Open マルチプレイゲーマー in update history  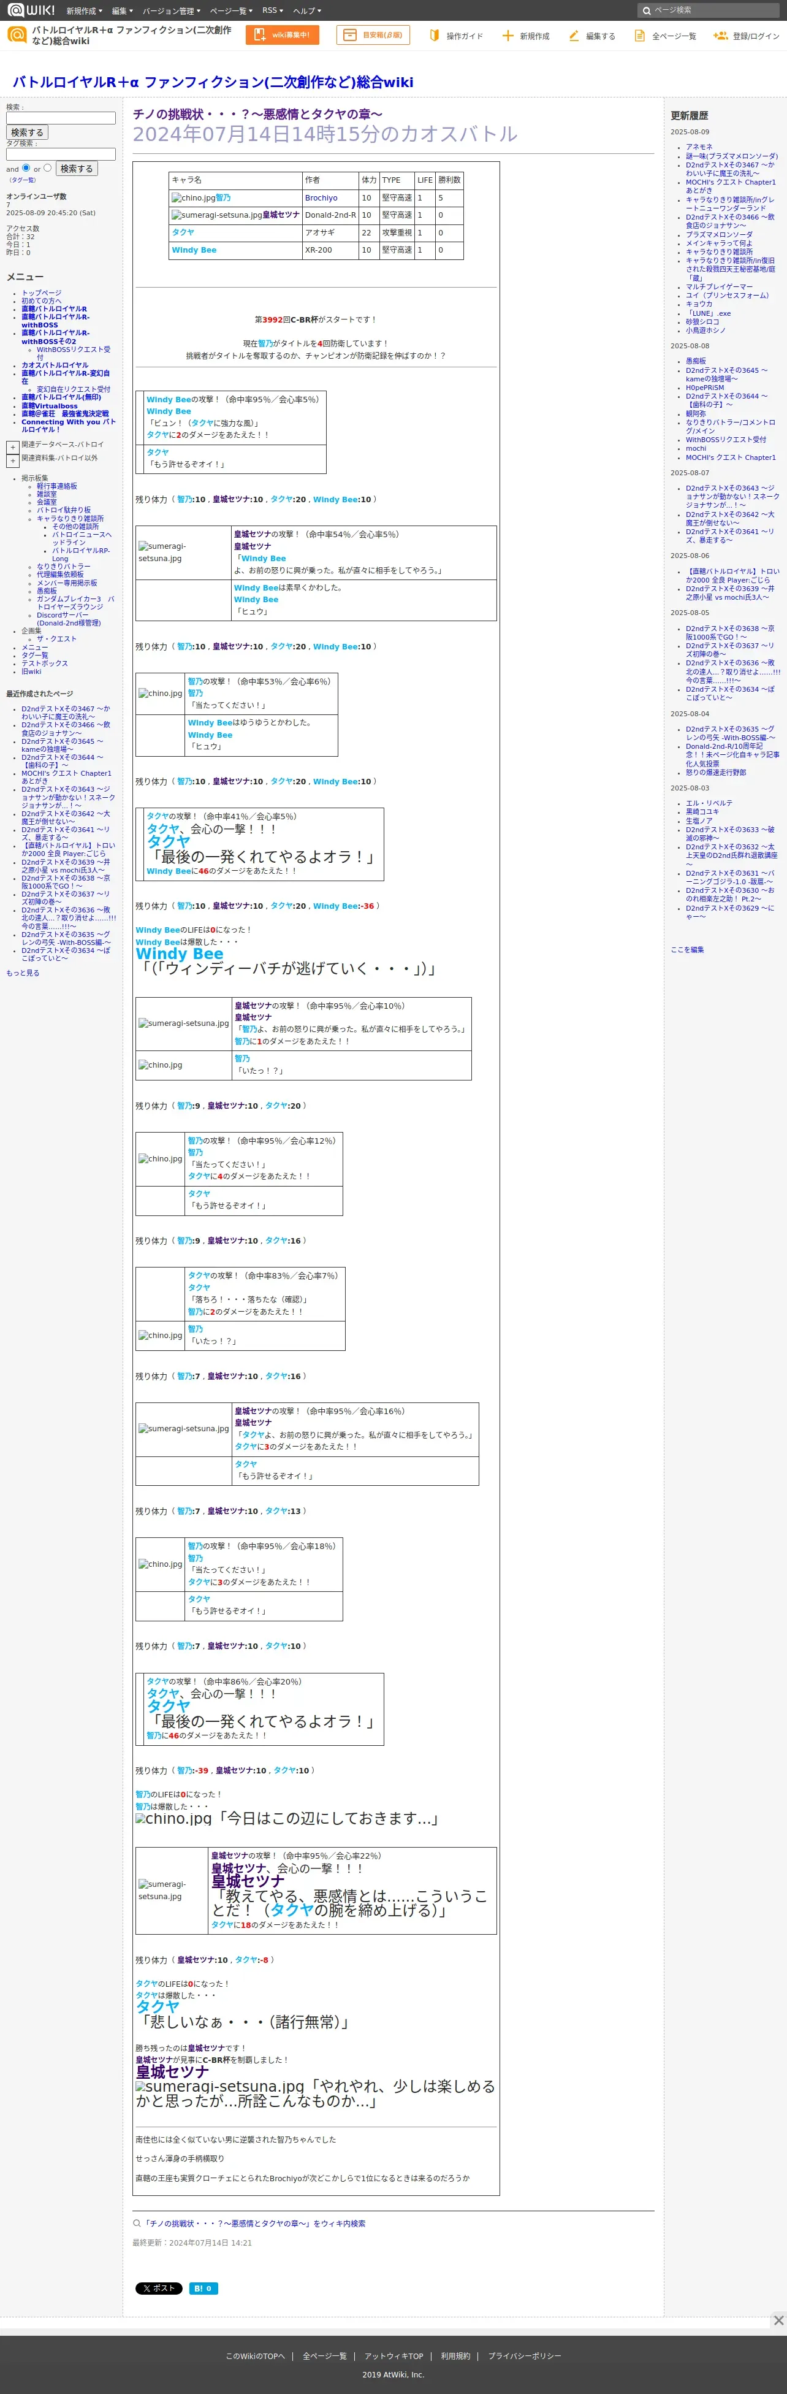719,287
